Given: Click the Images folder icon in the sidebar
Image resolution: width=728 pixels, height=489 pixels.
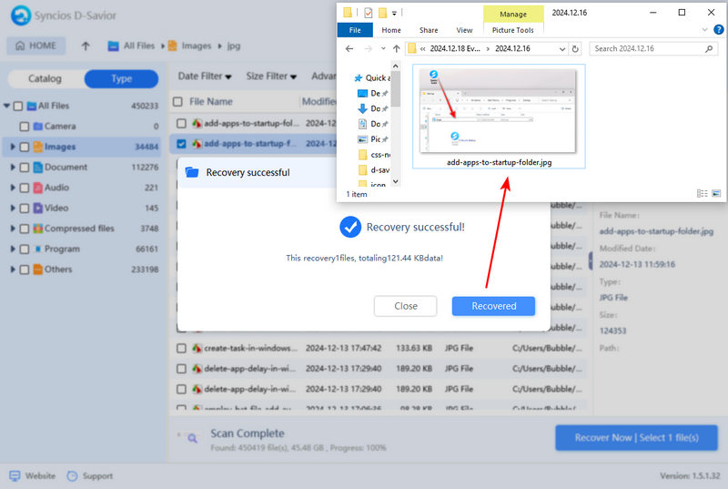Looking at the screenshot, I should 38,147.
